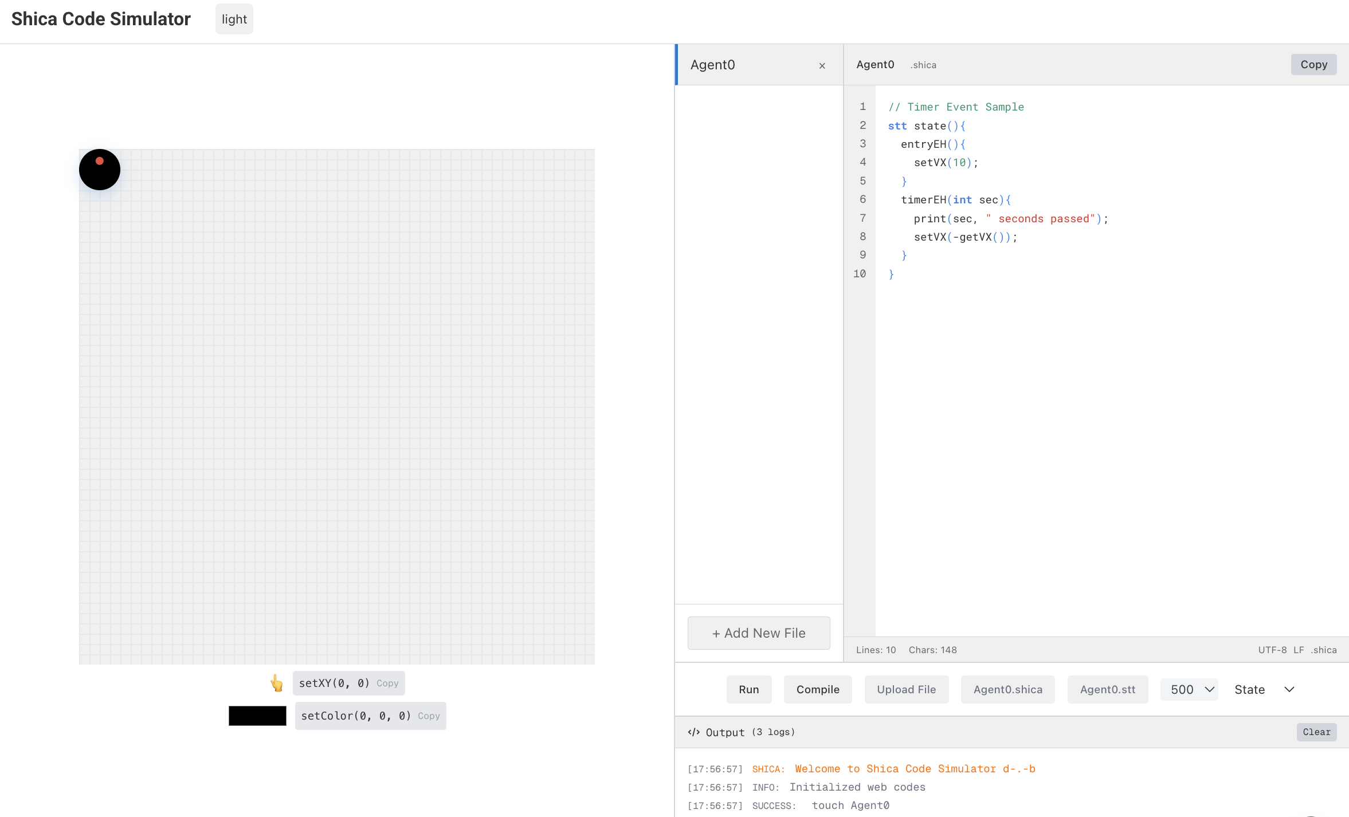Click the black agent circle on grid

pyautogui.click(x=100, y=170)
